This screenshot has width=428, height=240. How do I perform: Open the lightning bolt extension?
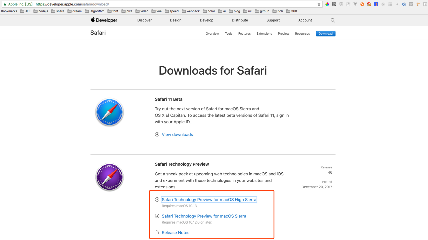[x=397, y=4]
